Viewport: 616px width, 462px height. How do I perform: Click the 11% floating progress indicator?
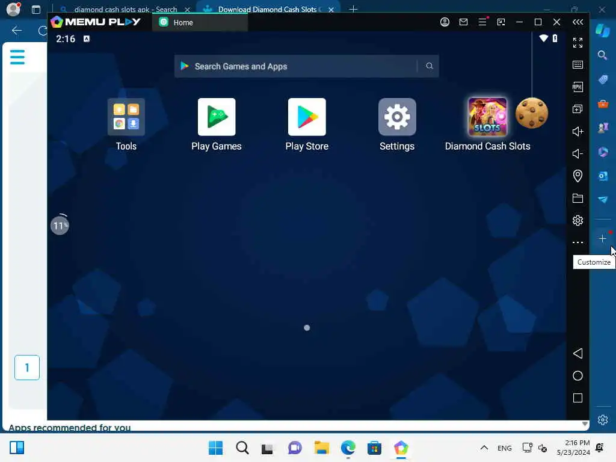pyautogui.click(x=60, y=226)
